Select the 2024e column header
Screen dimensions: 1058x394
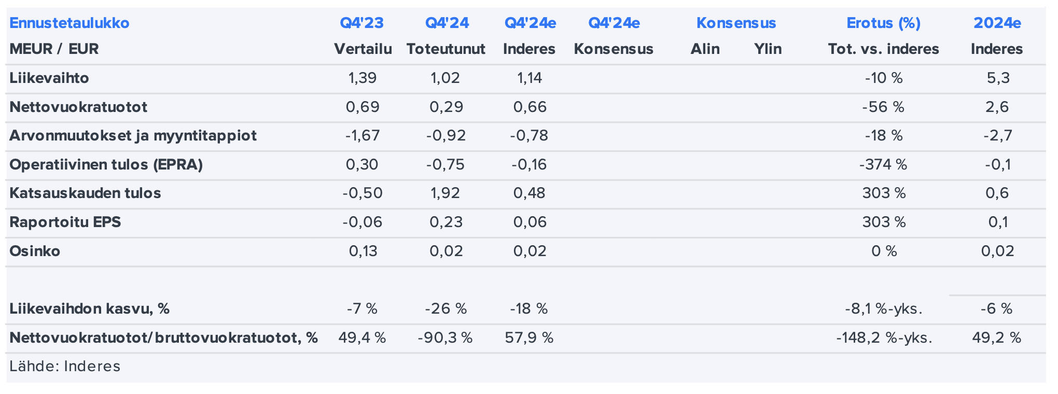pos(997,23)
